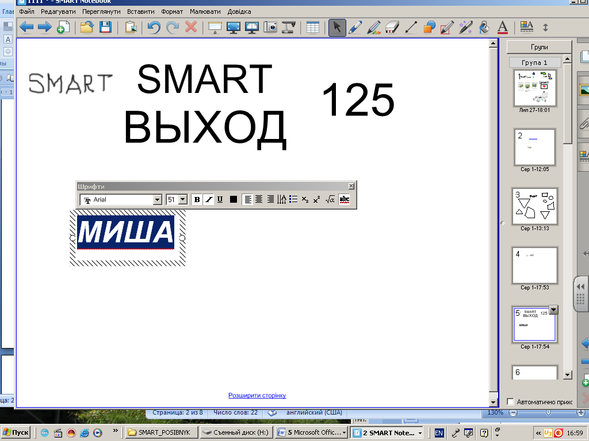Click the Розширити сторінку link

coord(257,395)
